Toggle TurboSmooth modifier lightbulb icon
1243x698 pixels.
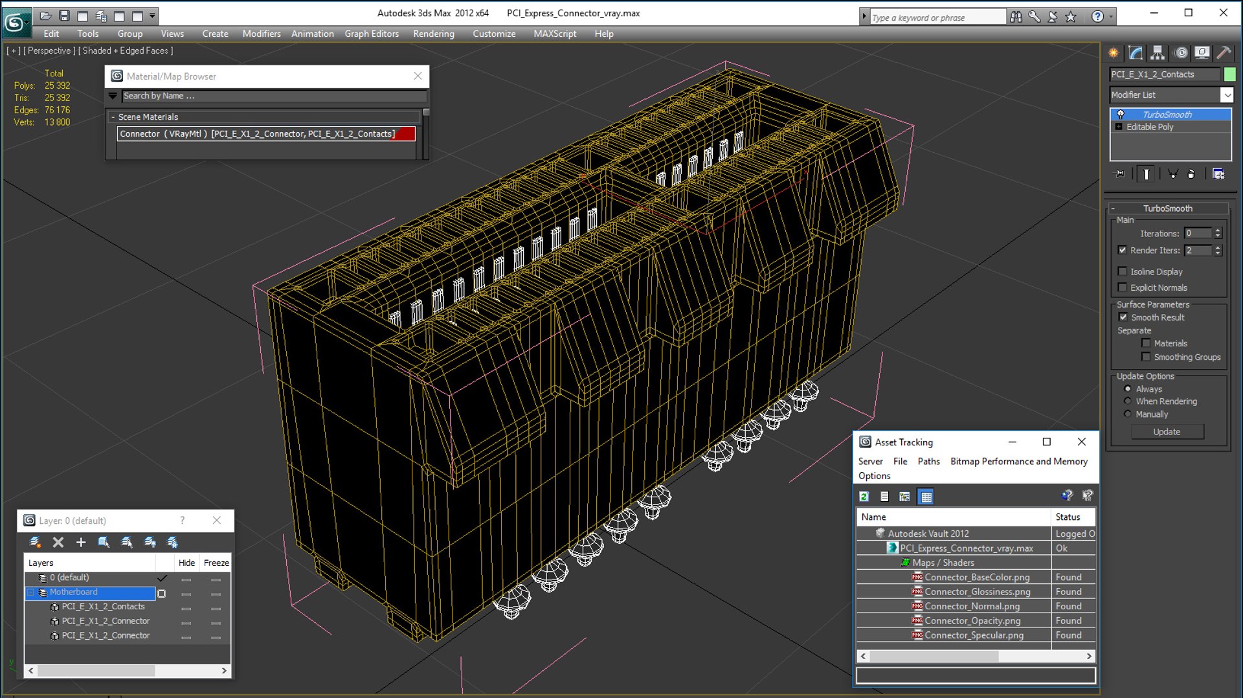[x=1120, y=115]
